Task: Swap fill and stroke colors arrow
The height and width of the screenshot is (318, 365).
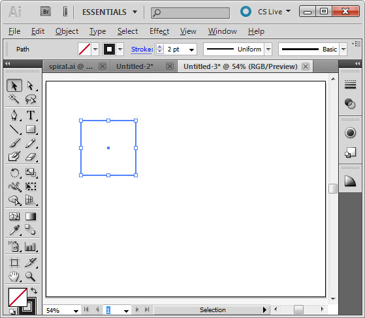Action: (34, 291)
